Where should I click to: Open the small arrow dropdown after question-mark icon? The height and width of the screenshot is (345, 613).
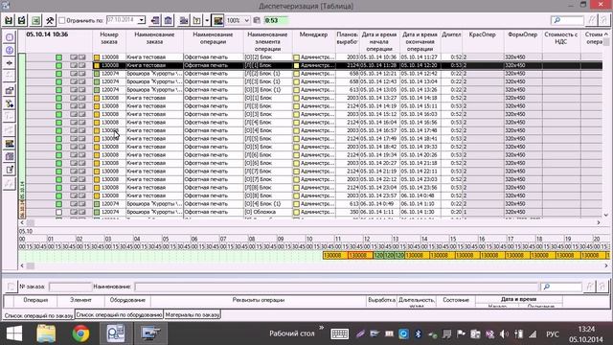coord(207,20)
